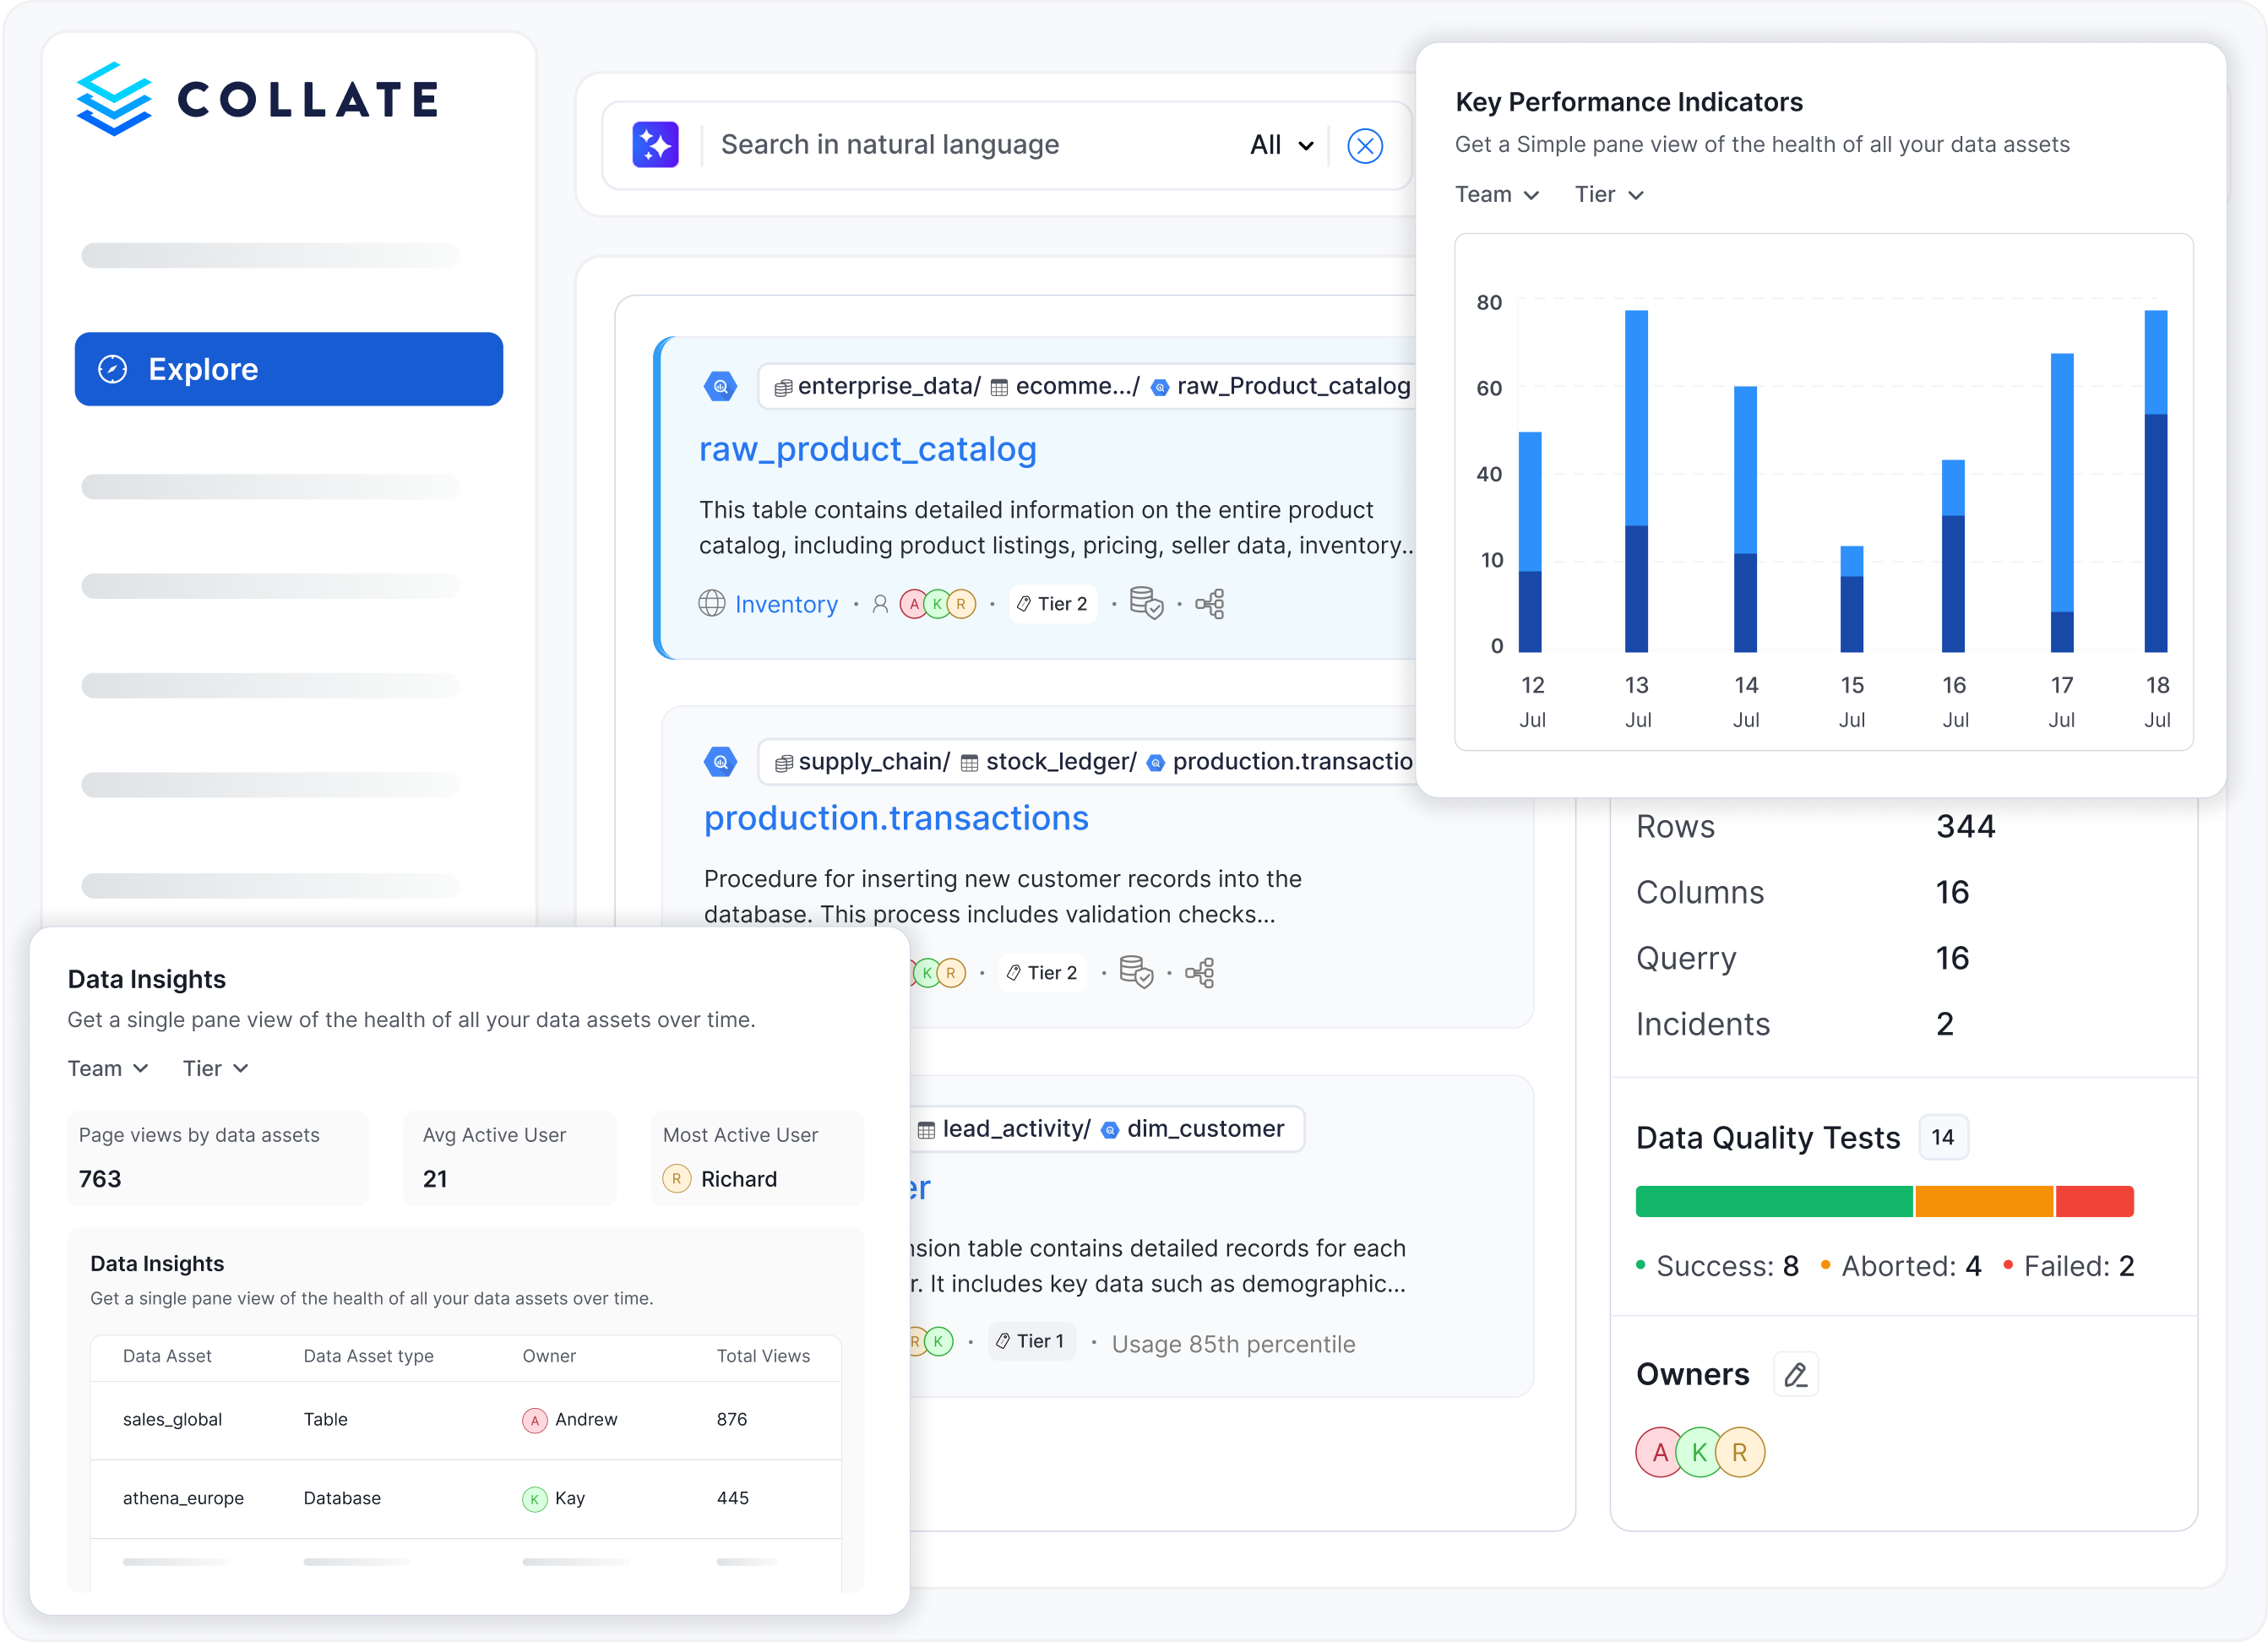Click the hexagon service icon on raw_product_catalog card
2268x1647 pixels.
click(x=720, y=386)
